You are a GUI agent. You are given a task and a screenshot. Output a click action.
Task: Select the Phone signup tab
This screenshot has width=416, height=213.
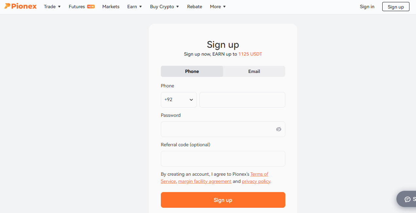192,71
